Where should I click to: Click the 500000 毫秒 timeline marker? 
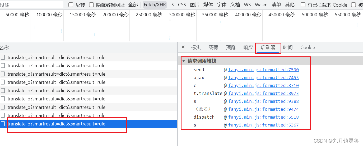tap(315, 15)
